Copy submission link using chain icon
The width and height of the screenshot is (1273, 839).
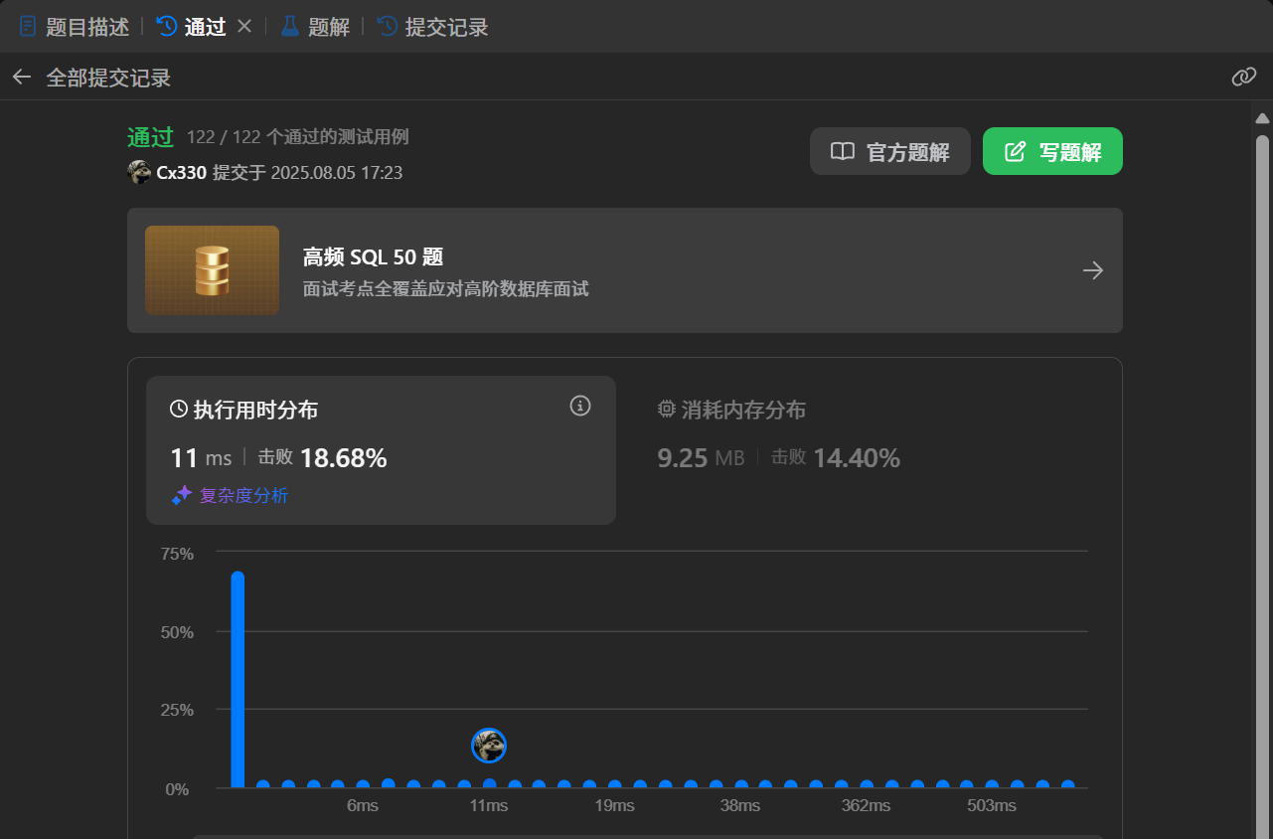pyautogui.click(x=1244, y=77)
